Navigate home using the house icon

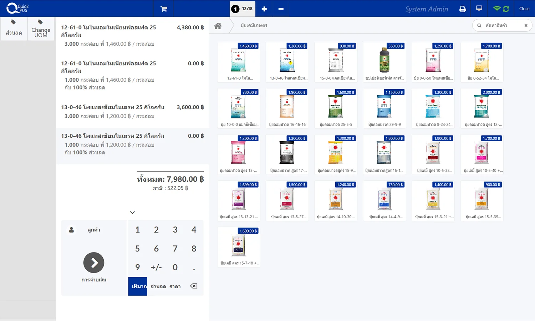click(x=218, y=25)
